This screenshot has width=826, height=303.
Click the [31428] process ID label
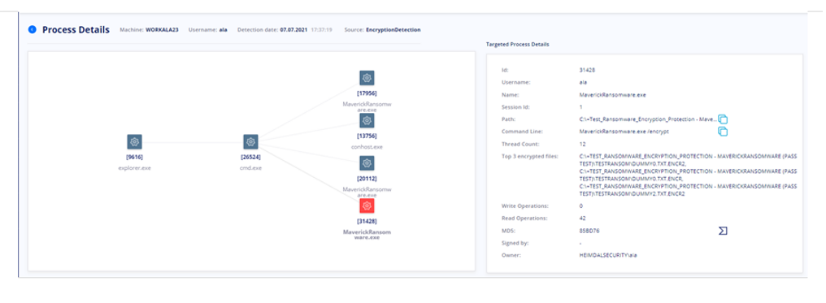click(367, 221)
